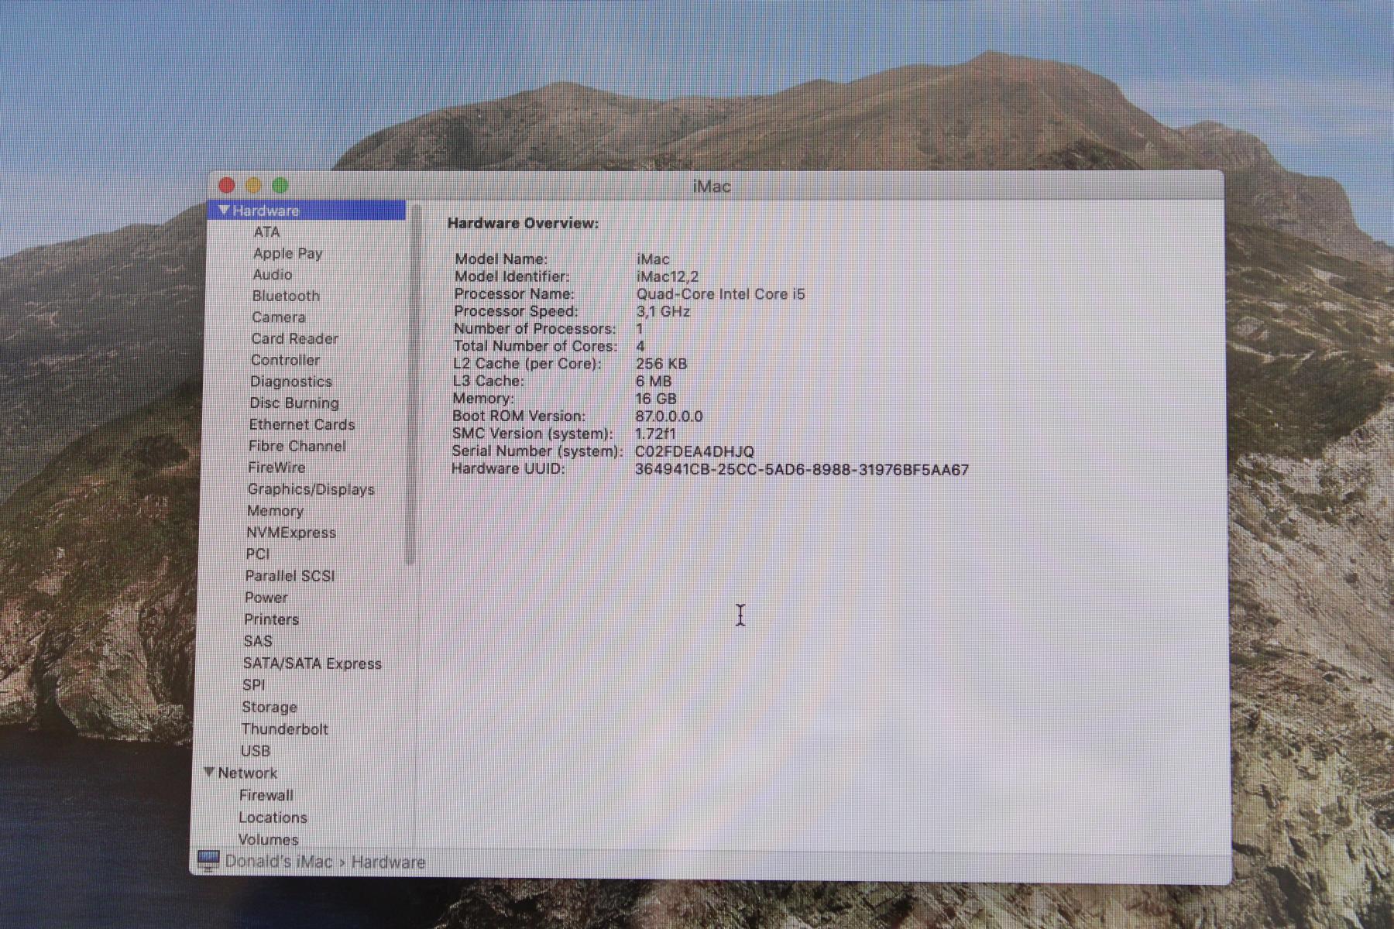This screenshot has width=1394, height=929.
Task: Select USB in the sidebar
Action: click(x=256, y=751)
